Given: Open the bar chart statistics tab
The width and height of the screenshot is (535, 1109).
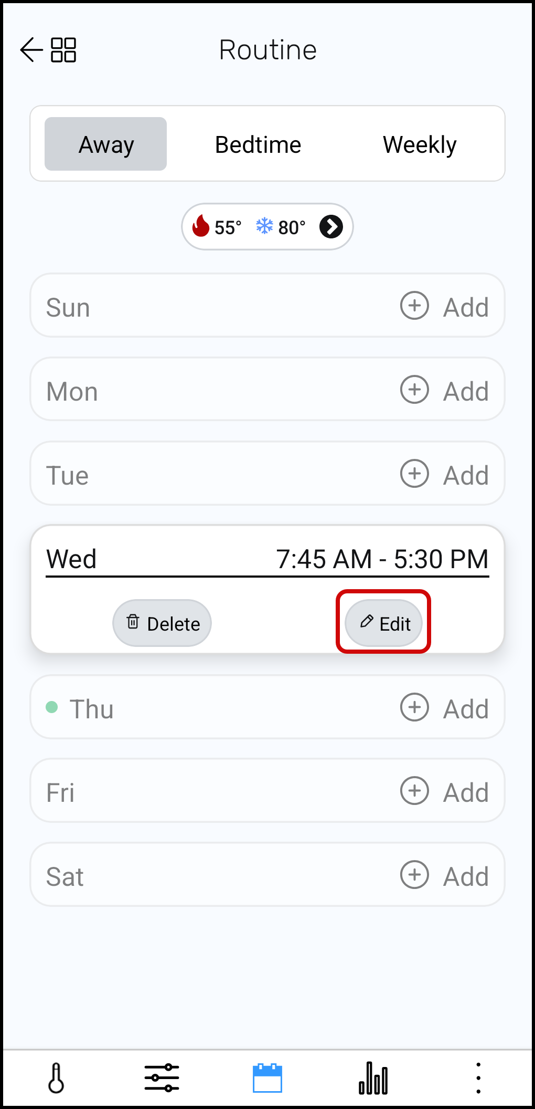Looking at the screenshot, I should point(373,1078).
